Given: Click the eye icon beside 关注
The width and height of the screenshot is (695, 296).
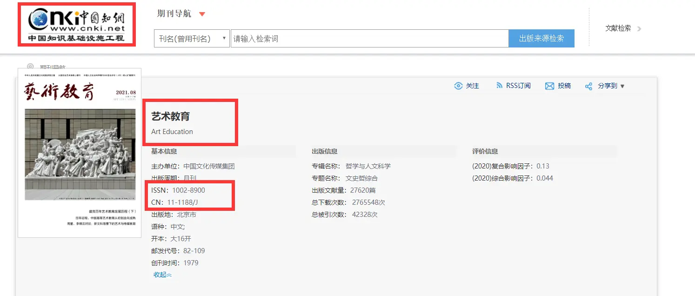Looking at the screenshot, I should coord(458,86).
